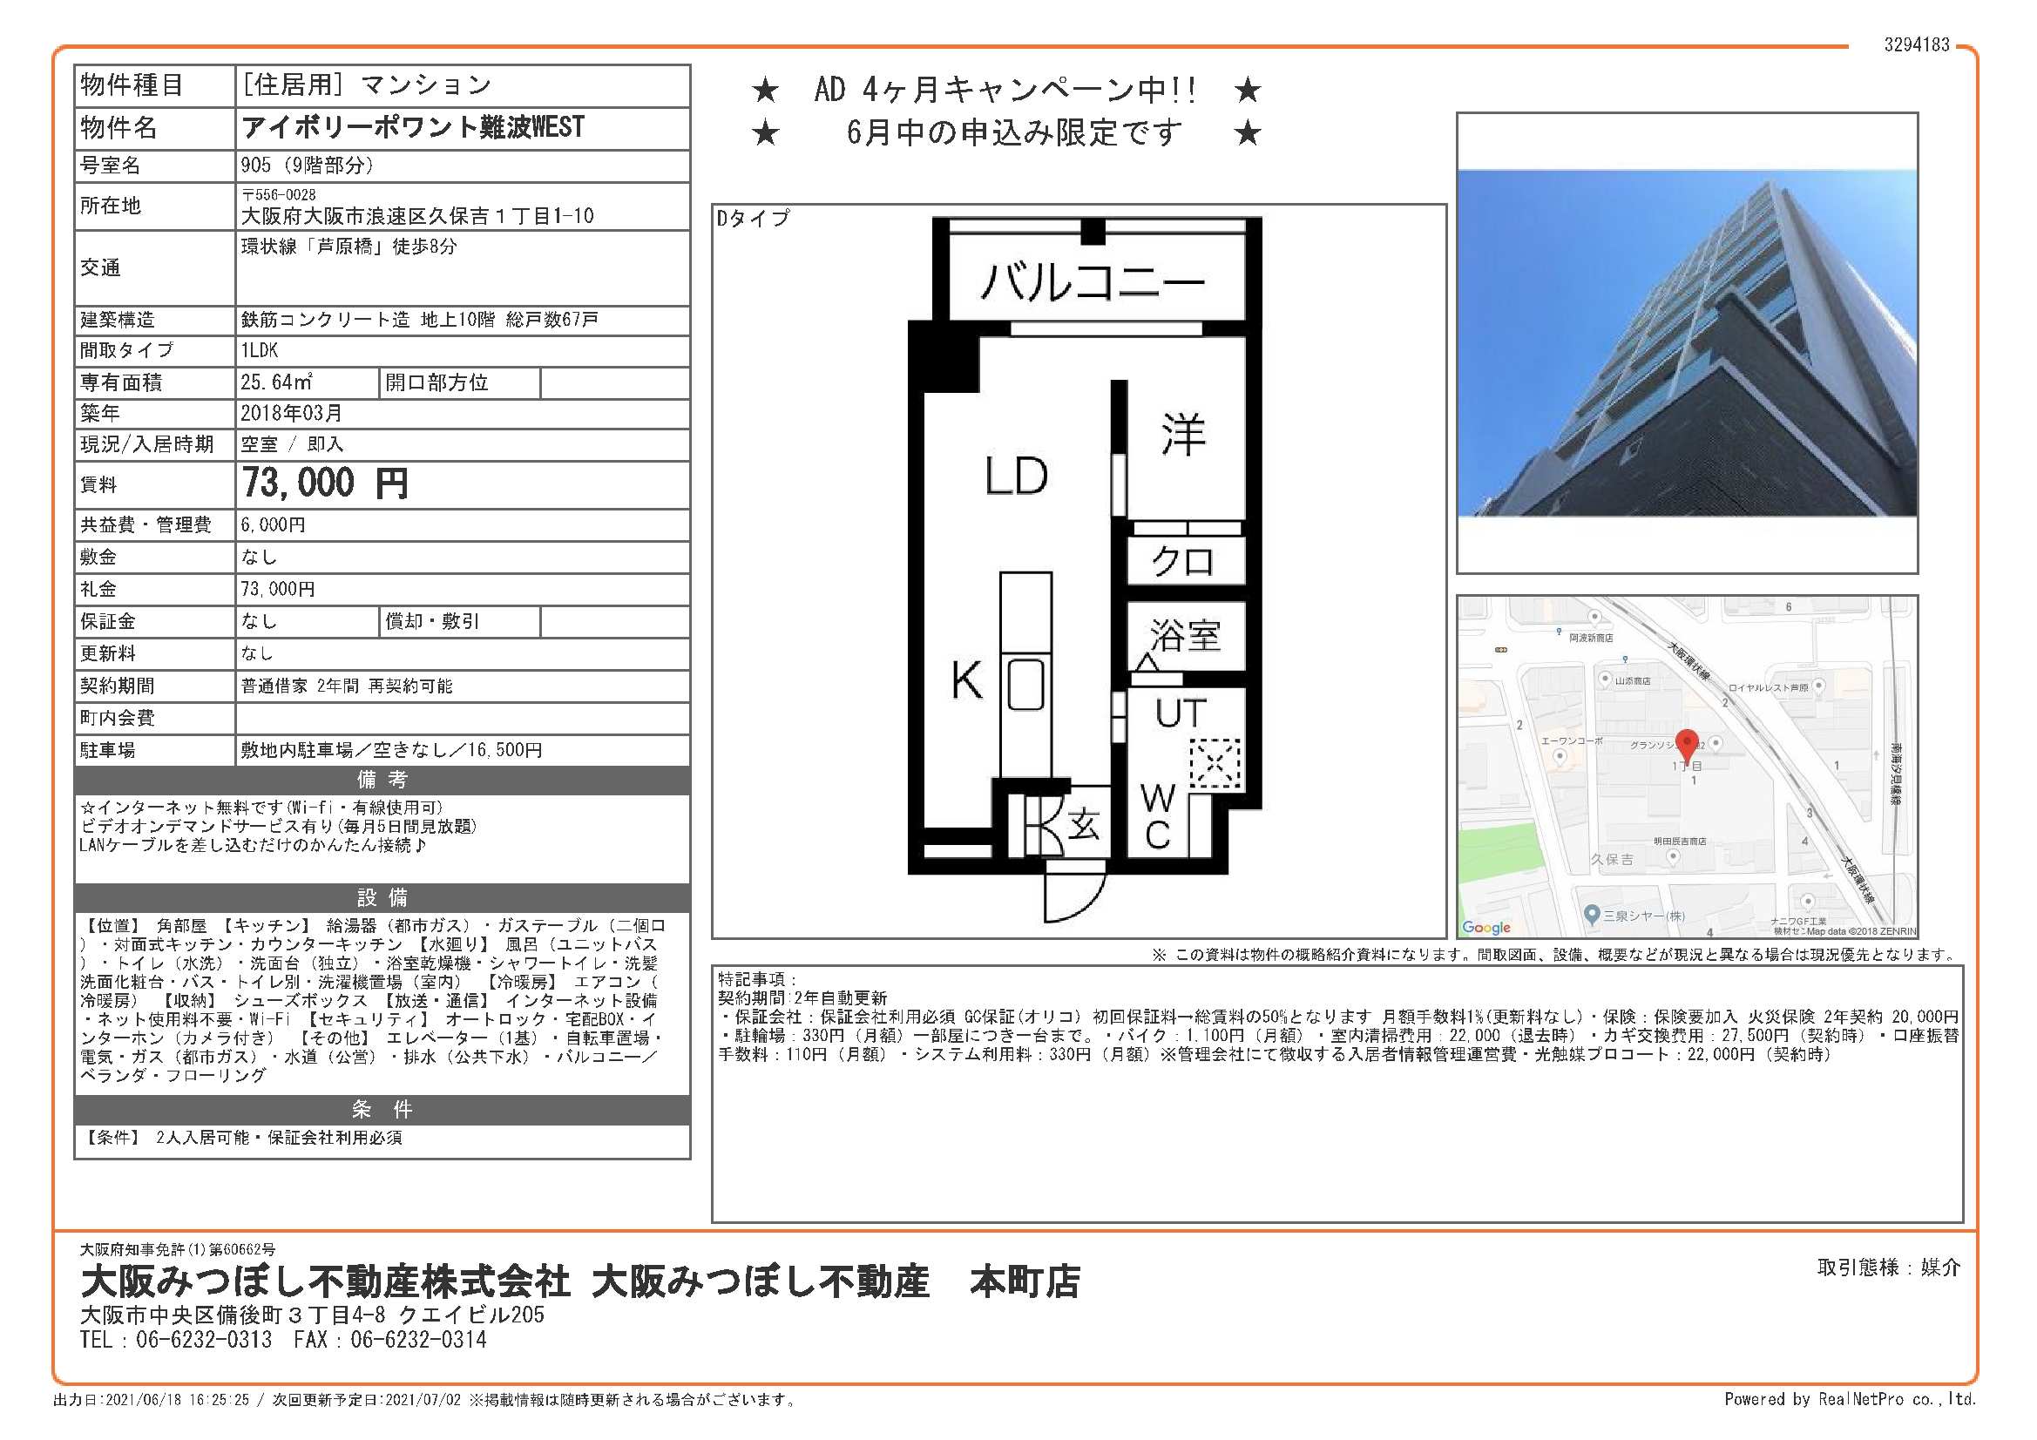Click the 久保吉 label on the map
This screenshot has width=2037, height=1440.
tap(1612, 860)
